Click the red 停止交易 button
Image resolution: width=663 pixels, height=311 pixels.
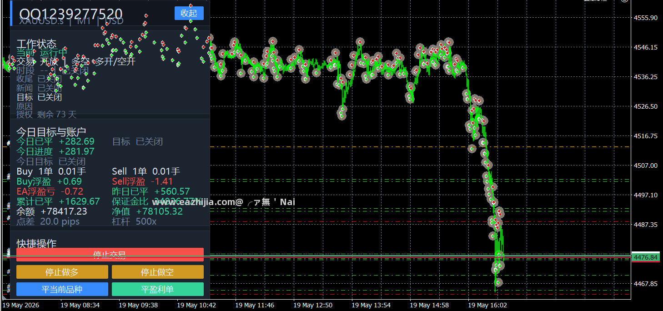110,255
